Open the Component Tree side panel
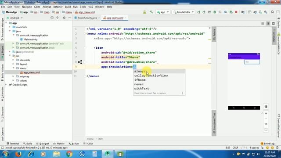The height and width of the screenshot is (158, 281). point(214,123)
